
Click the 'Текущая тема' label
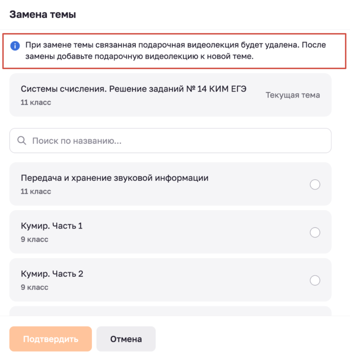(293, 95)
